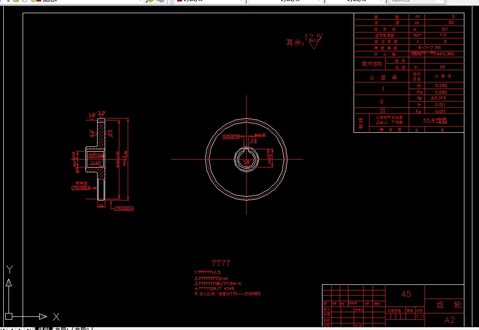The height and width of the screenshot is (330, 479).
Task: Select note line containing GB/T 4249
Action: (214, 289)
